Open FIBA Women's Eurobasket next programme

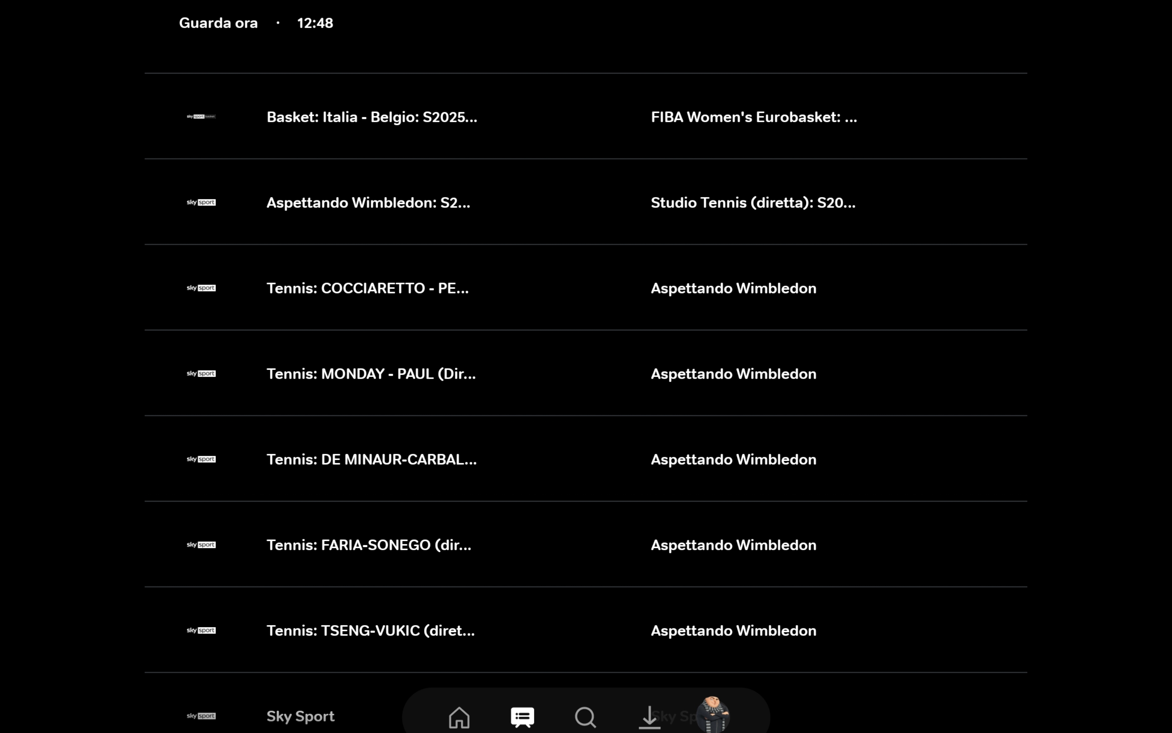tap(754, 117)
